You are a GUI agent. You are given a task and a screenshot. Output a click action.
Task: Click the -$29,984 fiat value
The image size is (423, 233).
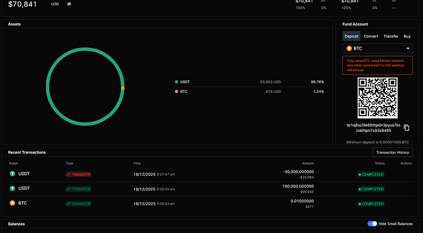[x=306, y=178]
